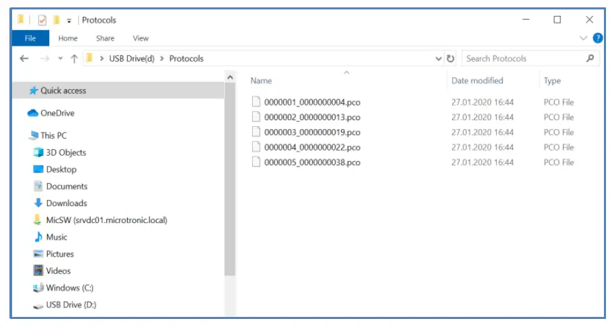
Task: Click the search magnifier icon
Action: (590, 58)
